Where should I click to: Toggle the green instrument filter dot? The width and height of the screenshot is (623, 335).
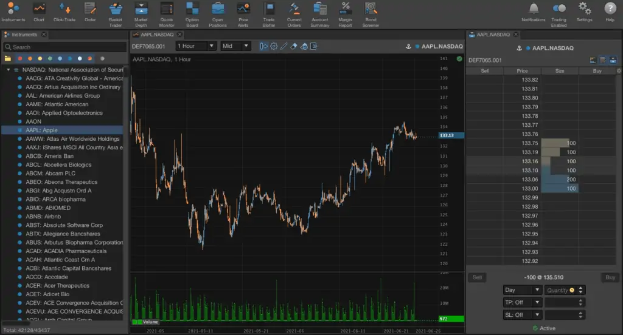coord(50,59)
